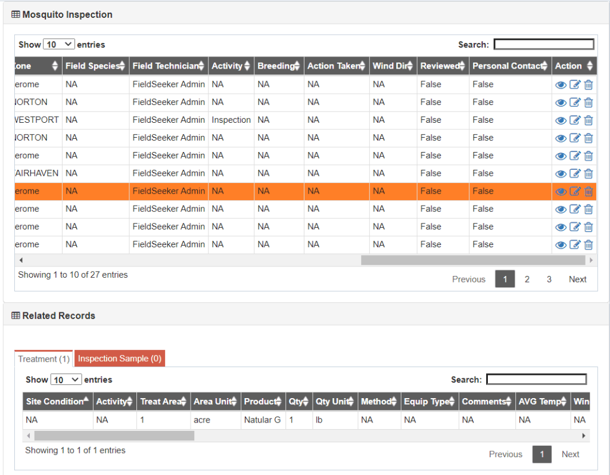The height and width of the screenshot is (475, 610).
Task: Click right arrow of Treatment table scrollbar
Action: point(584,436)
